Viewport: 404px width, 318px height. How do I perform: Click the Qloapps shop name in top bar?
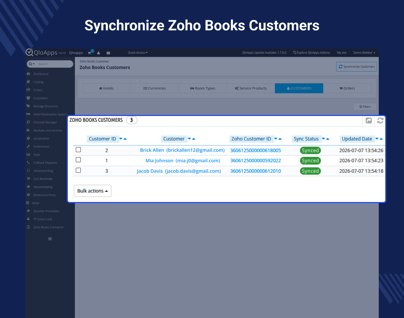coord(76,53)
